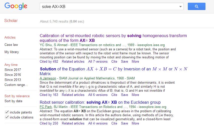Open the search box dropdown arrow
The height and width of the screenshot is (126, 214).
click(180, 7)
